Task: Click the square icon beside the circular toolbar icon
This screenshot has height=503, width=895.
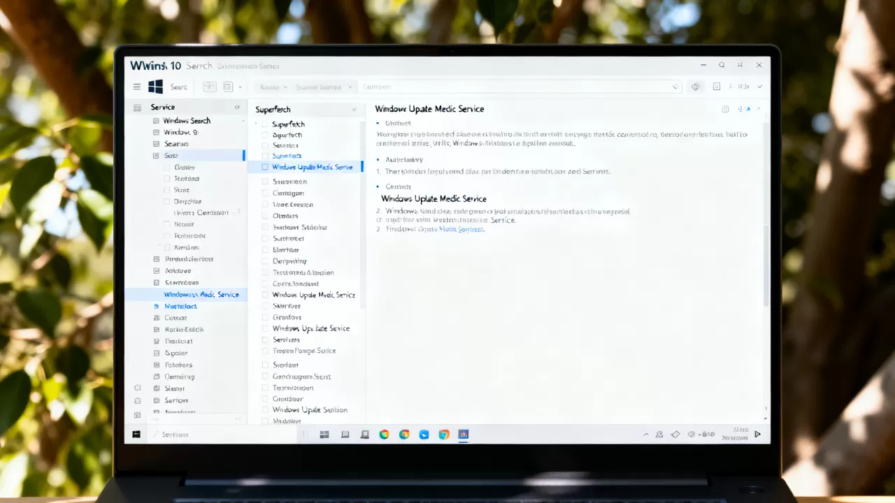Action: click(x=717, y=87)
